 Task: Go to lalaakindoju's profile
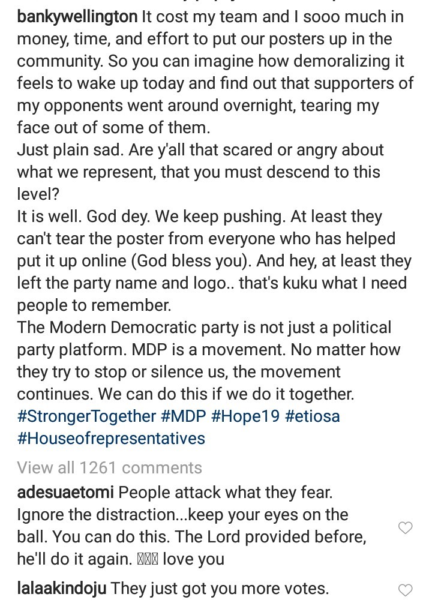pyautogui.click(x=61, y=589)
